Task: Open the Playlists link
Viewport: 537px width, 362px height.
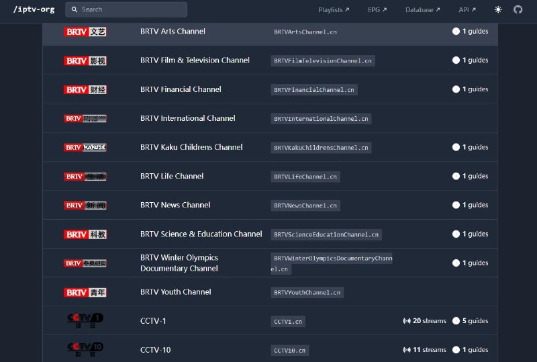Action: (x=334, y=10)
